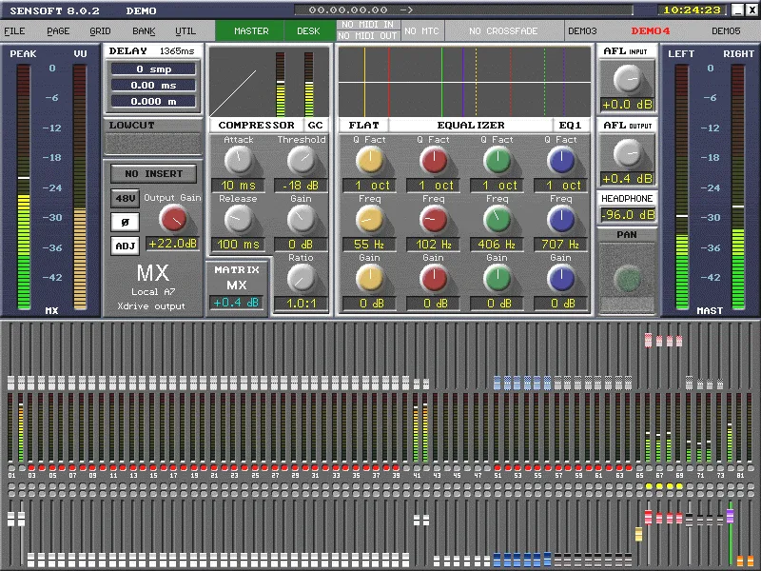Click the compressor Threshold knob
The height and width of the screenshot is (571, 761).
[302, 160]
